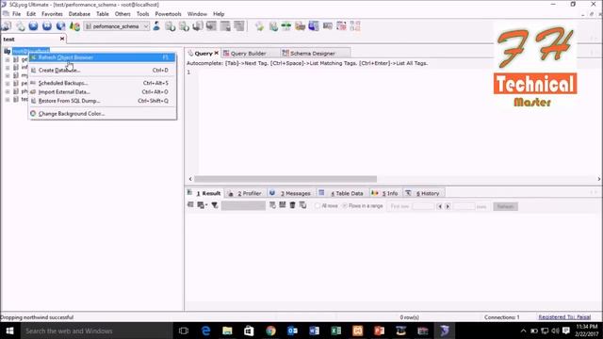This screenshot has width=603, height=339.
Task: Select Scheduled Backups menu entry
Action: tap(103, 83)
